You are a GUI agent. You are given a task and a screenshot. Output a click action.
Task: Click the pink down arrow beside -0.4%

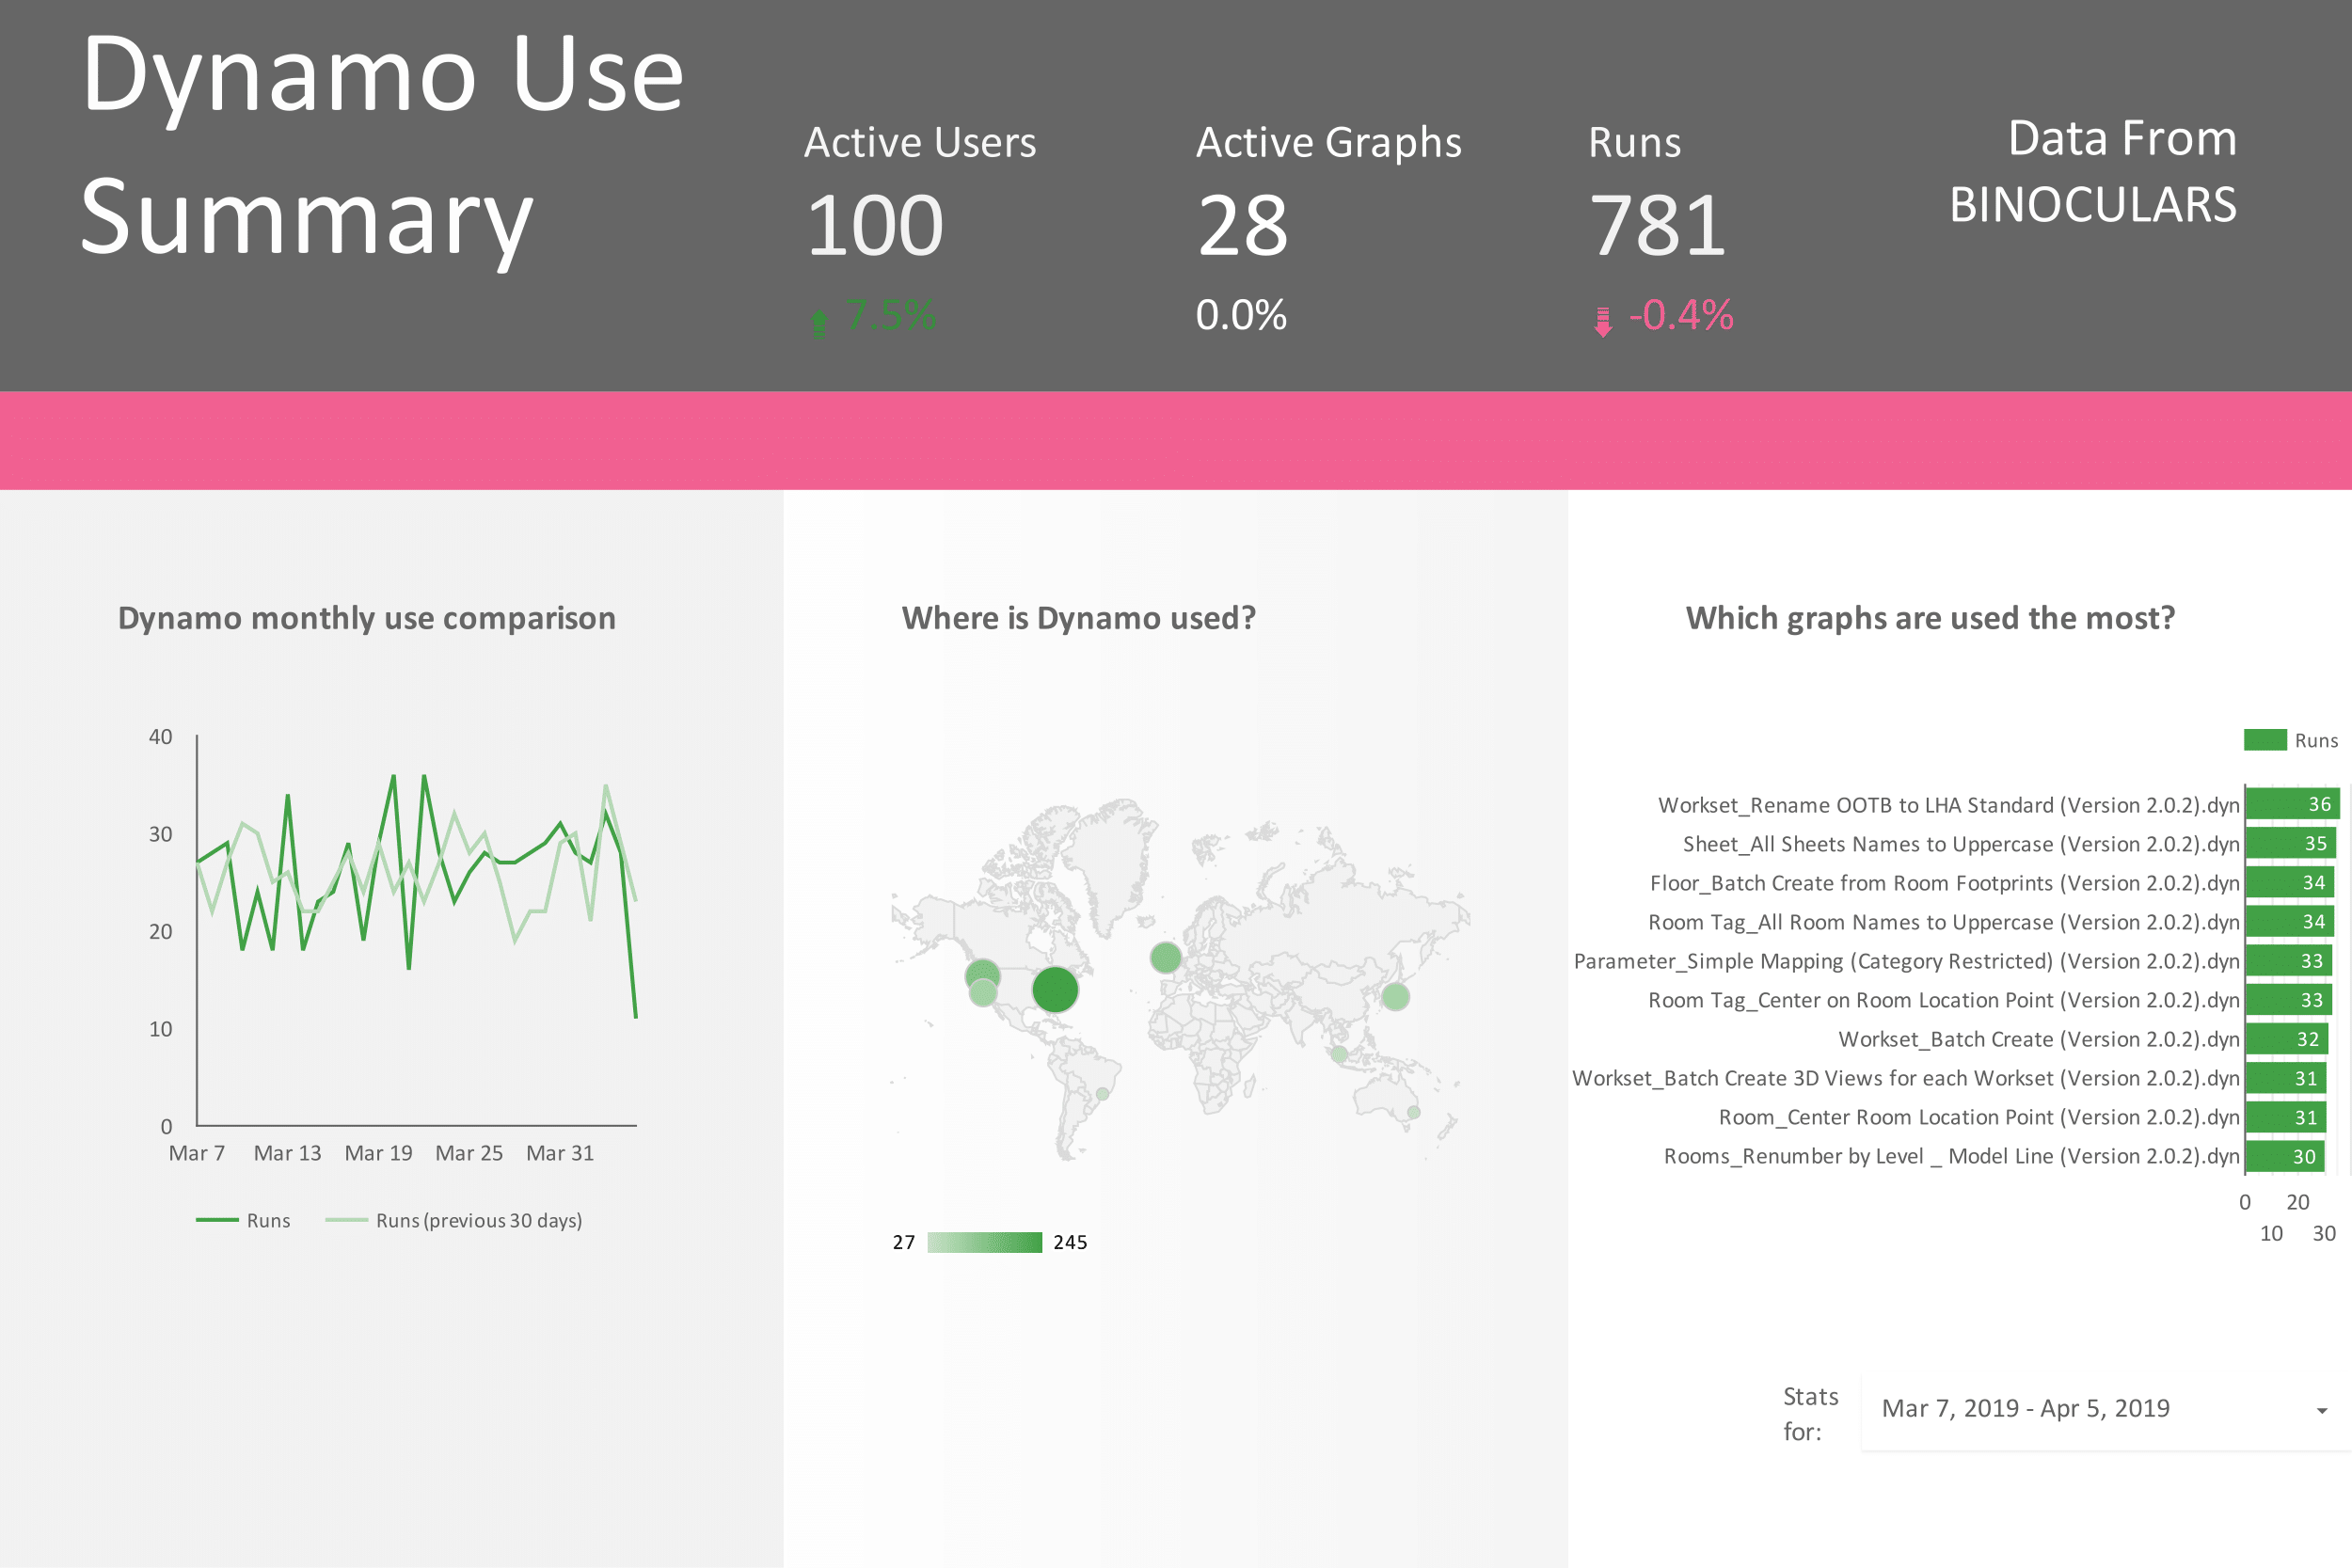(1603, 321)
